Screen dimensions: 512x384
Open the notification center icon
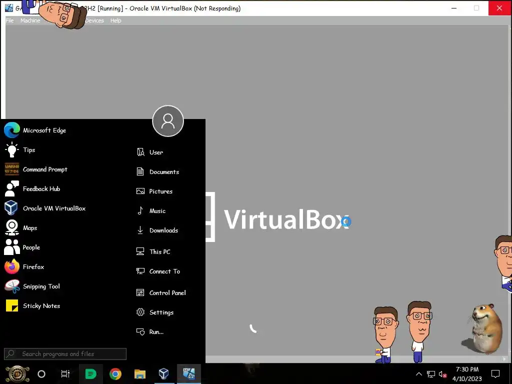495,374
